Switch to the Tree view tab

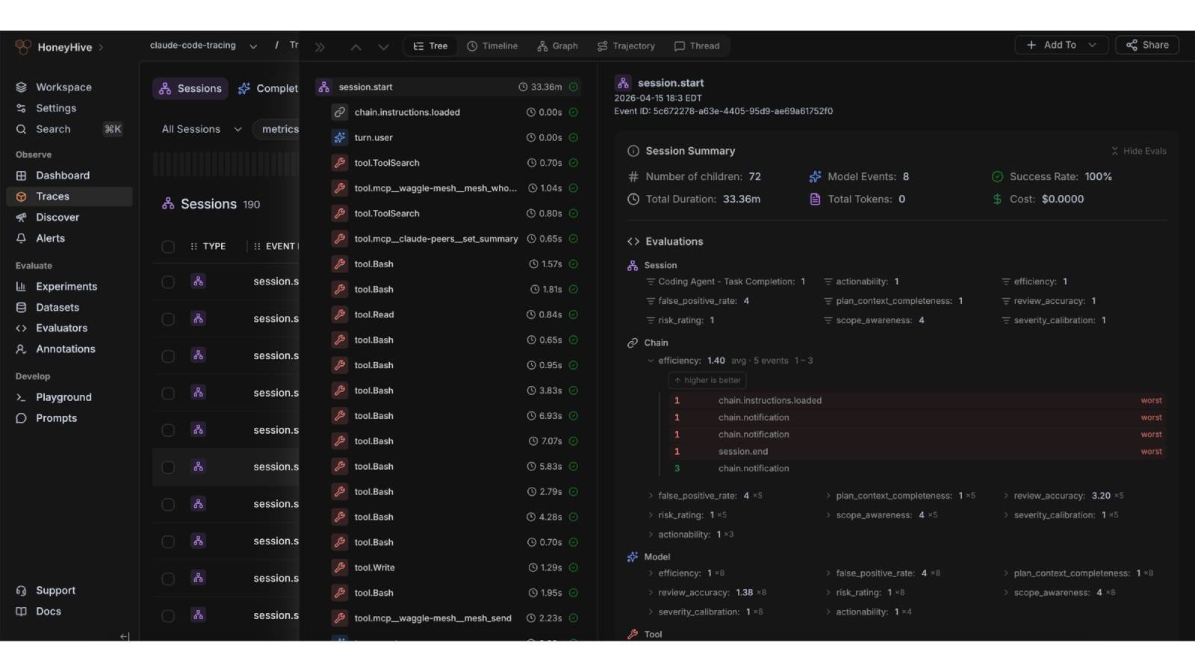click(430, 46)
